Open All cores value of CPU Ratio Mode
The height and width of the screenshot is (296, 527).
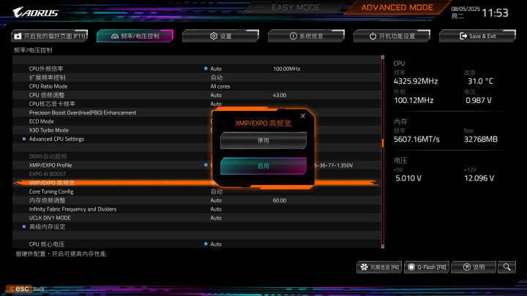(220, 86)
